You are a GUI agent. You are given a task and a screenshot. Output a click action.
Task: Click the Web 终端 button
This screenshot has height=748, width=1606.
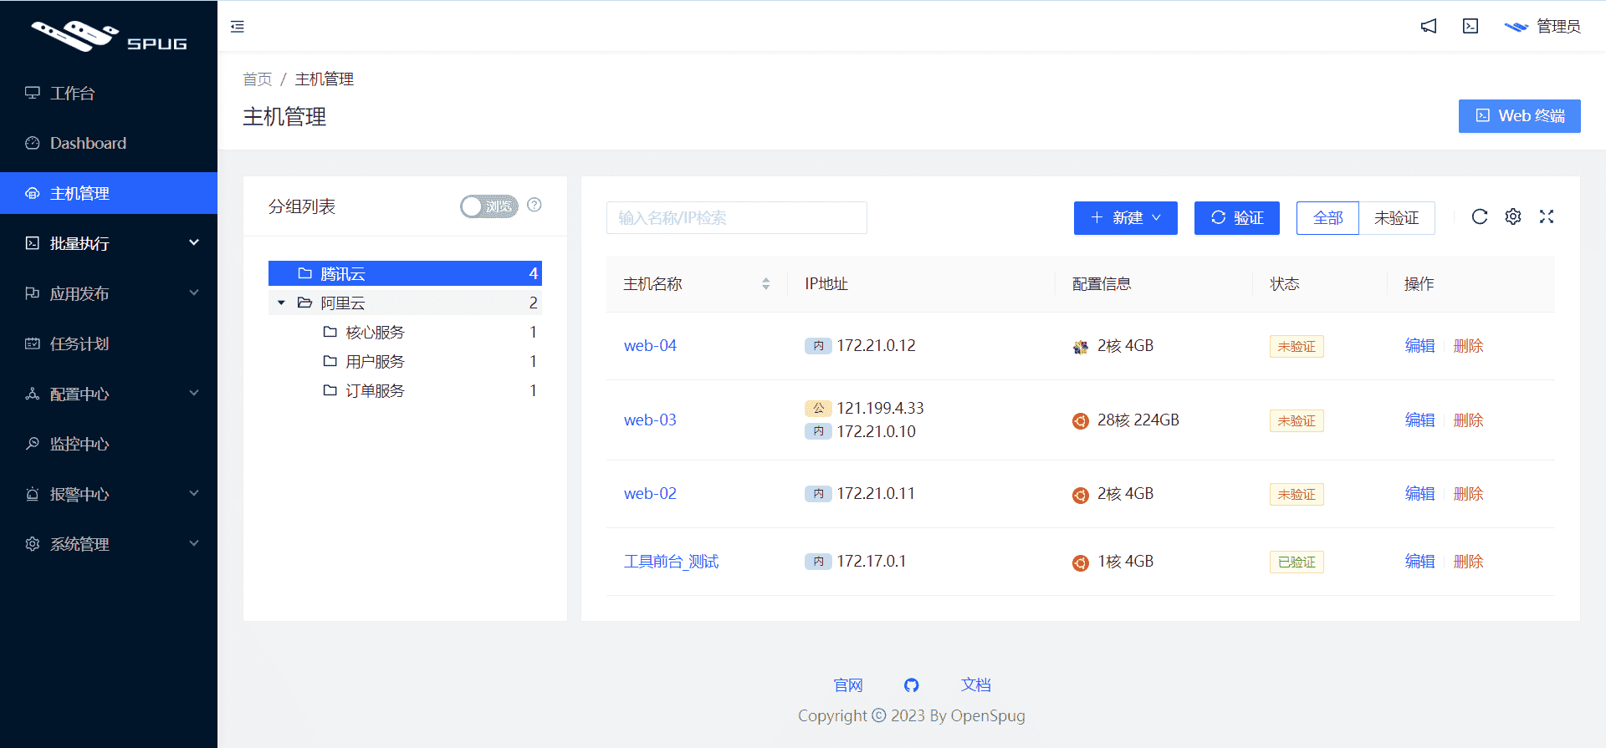pyautogui.click(x=1520, y=116)
